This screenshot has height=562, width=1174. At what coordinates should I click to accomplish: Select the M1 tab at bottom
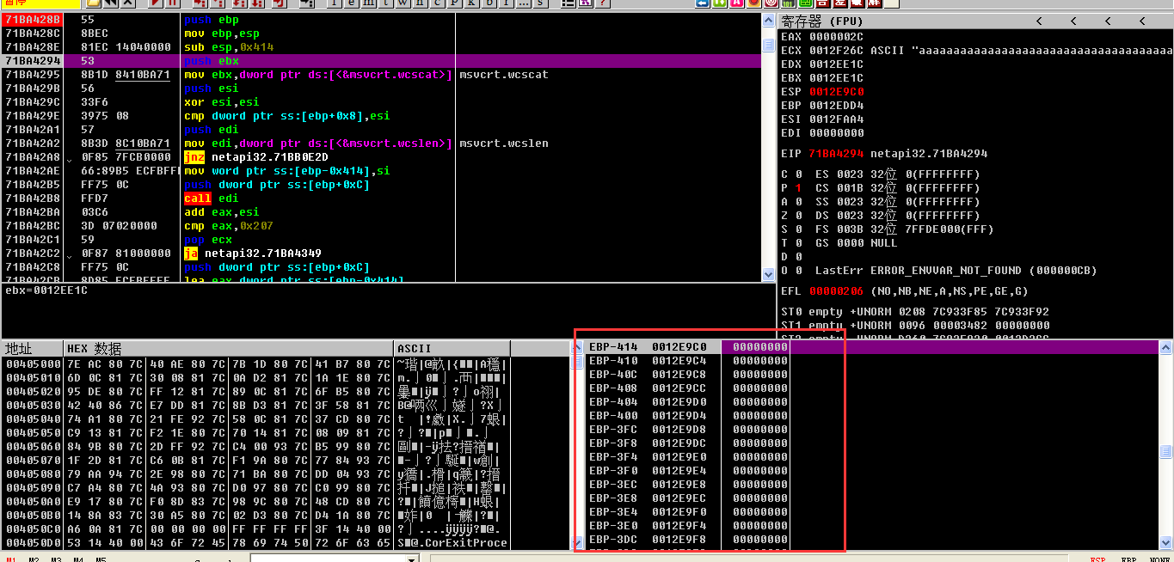click(11, 559)
